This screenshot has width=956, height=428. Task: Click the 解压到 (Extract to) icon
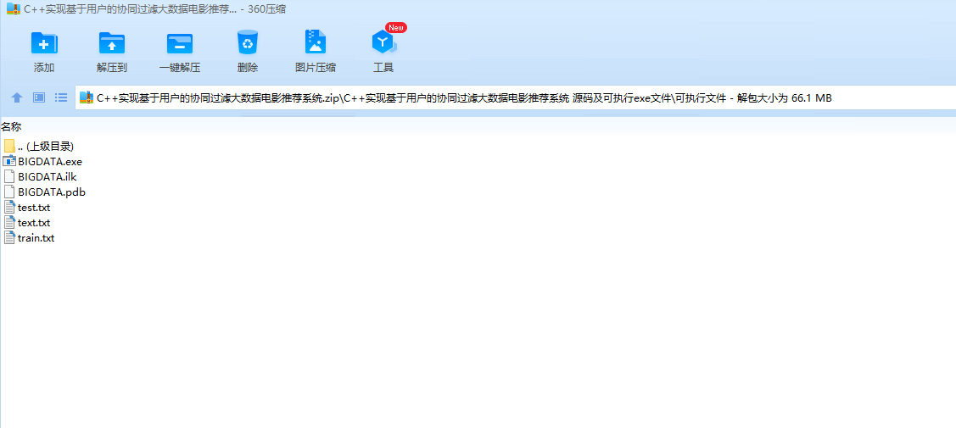[x=112, y=43]
